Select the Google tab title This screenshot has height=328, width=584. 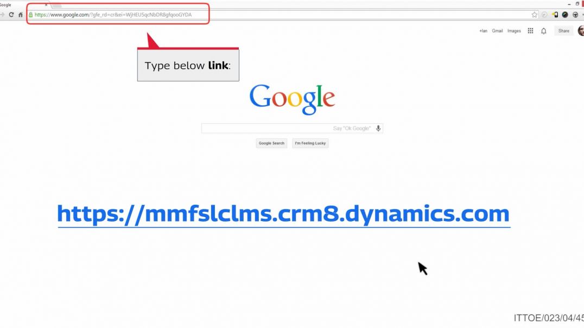coord(5,5)
